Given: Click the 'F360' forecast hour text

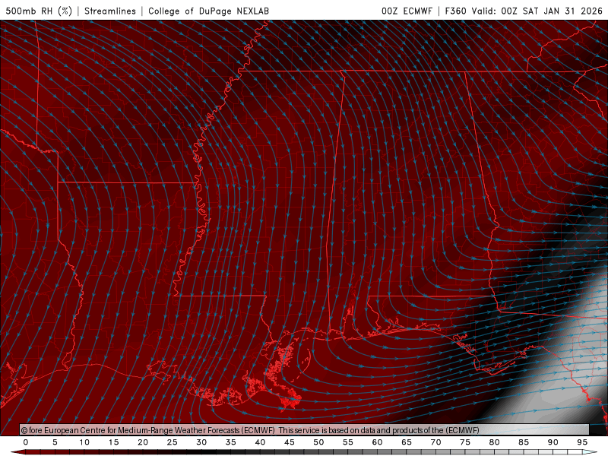Looking at the screenshot, I should click(x=455, y=11).
